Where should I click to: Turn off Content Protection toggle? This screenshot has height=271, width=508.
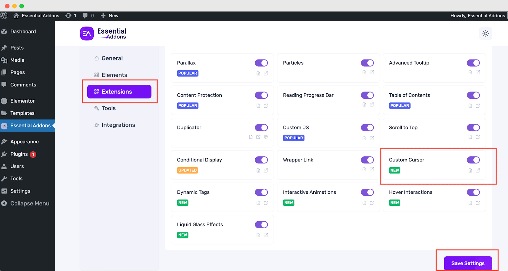[261, 95]
